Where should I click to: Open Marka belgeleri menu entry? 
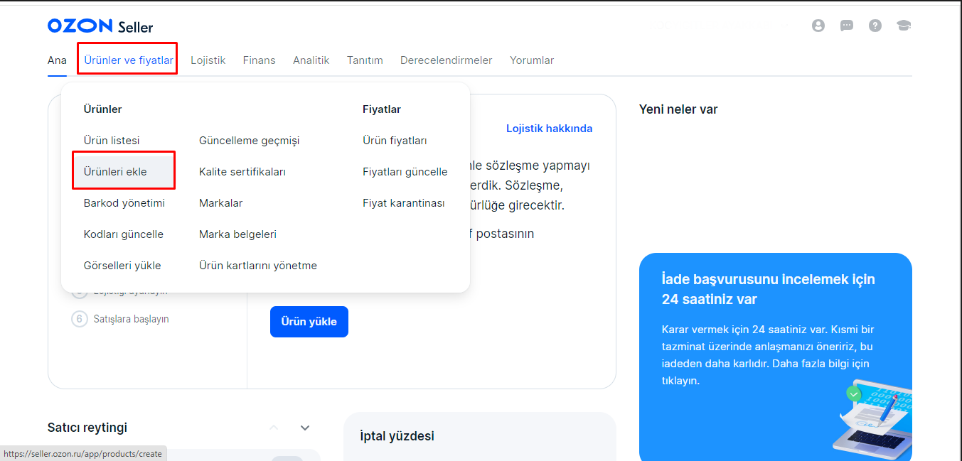click(x=238, y=234)
